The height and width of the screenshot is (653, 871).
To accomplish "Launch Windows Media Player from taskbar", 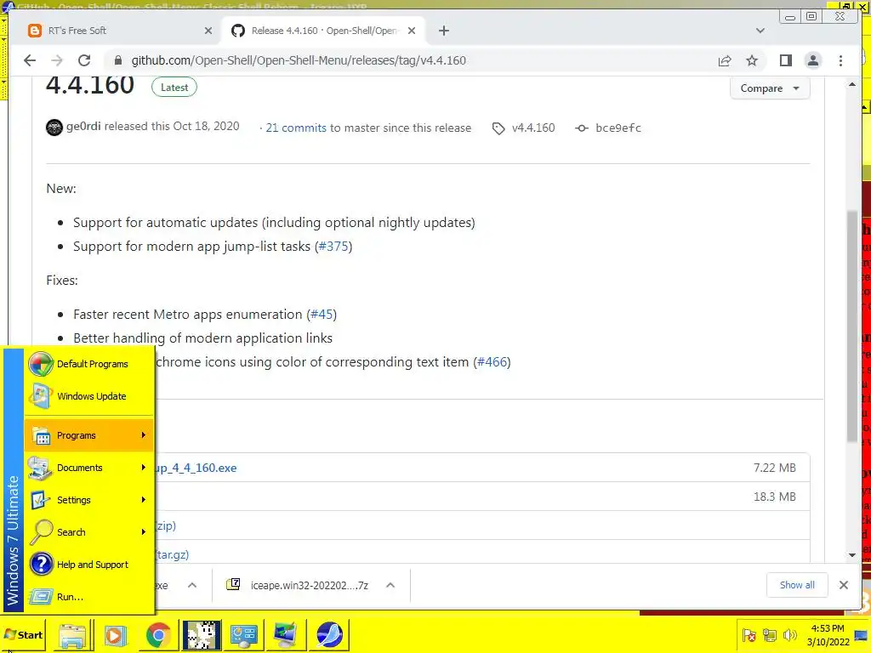I will (115, 635).
